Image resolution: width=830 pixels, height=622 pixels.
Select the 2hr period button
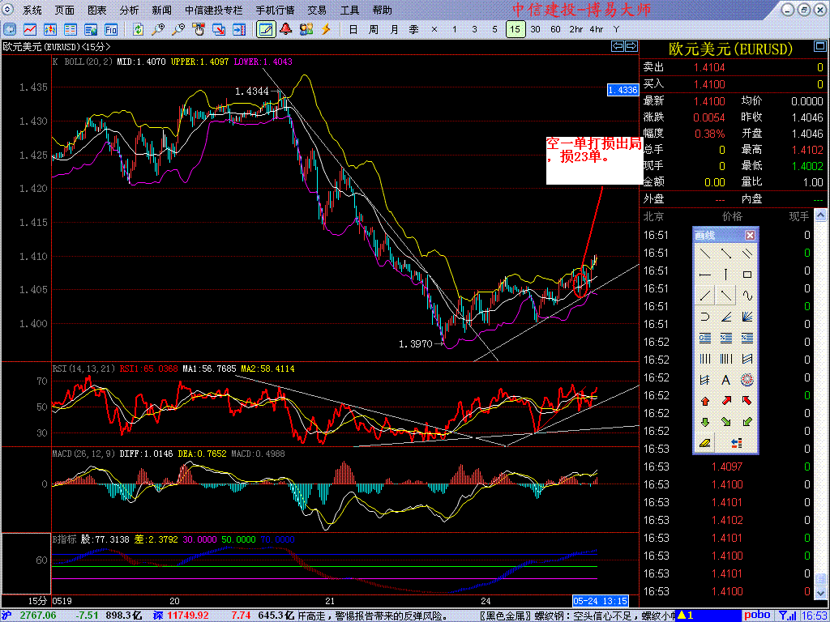(576, 30)
